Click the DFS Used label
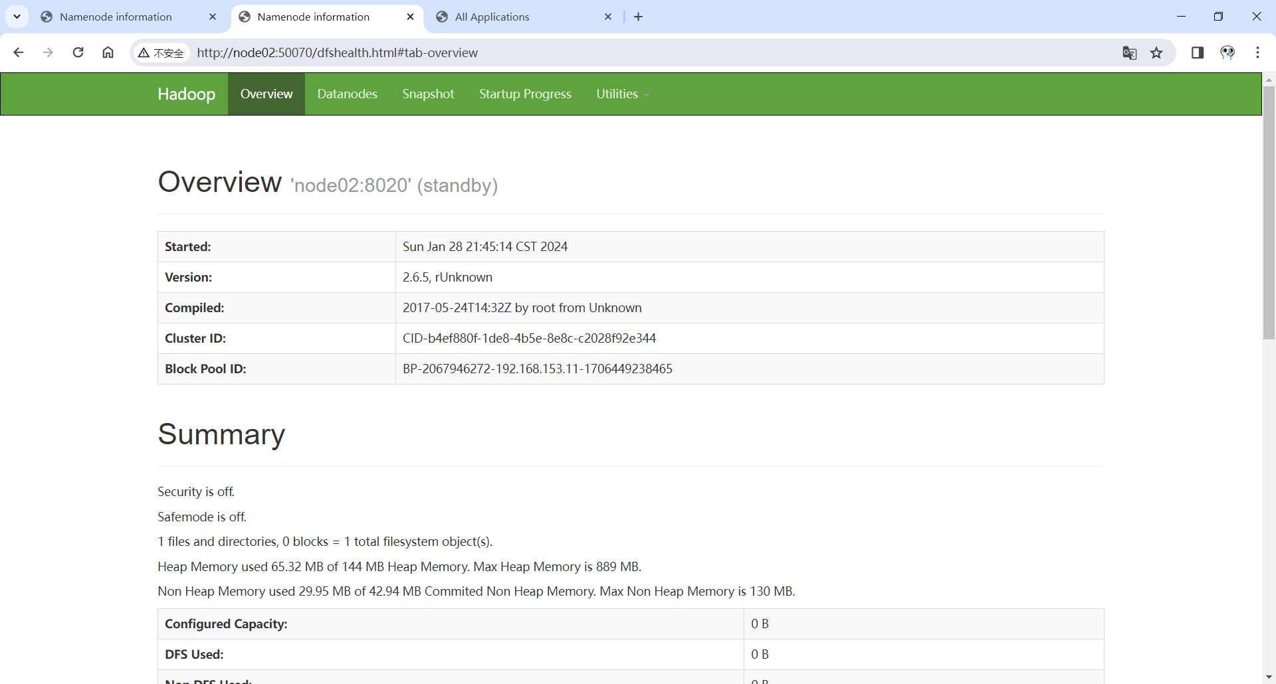The width and height of the screenshot is (1276, 684). click(194, 654)
